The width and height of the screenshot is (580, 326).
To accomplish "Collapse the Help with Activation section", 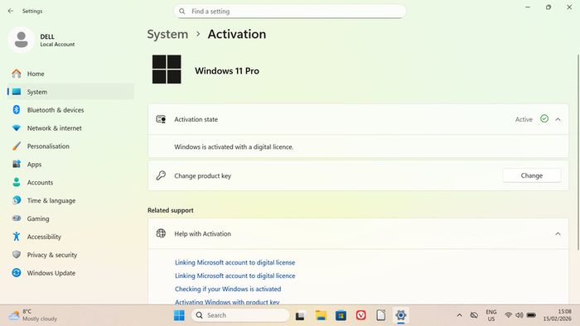I will [x=558, y=233].
